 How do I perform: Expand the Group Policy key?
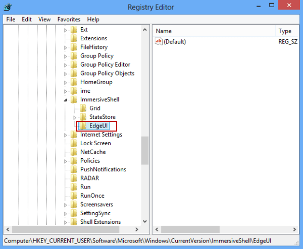click(65, 56)
